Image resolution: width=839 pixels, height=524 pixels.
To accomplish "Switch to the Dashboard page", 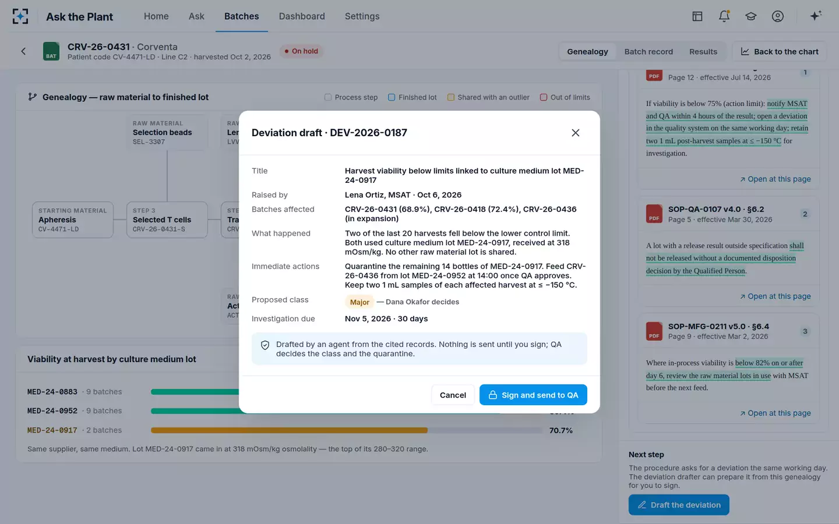I will (x=302, y=16).
